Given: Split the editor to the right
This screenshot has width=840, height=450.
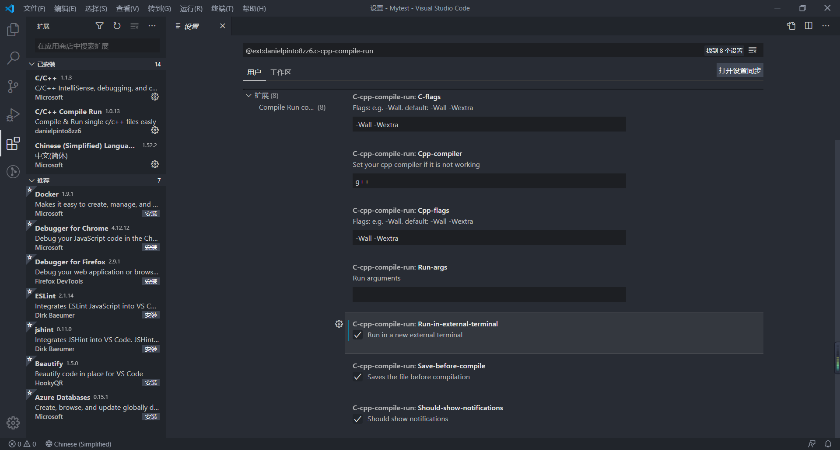Looking at the screenshot, I should pyautogui.click(x=808, y=26).
